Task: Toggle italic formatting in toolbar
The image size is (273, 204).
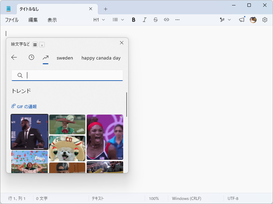Action: 144,20
